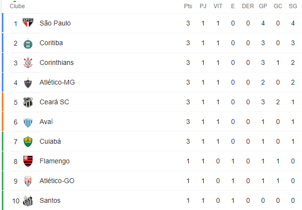302x210 pixels.
Task: Click the GP column header
Action: [263, 6]
